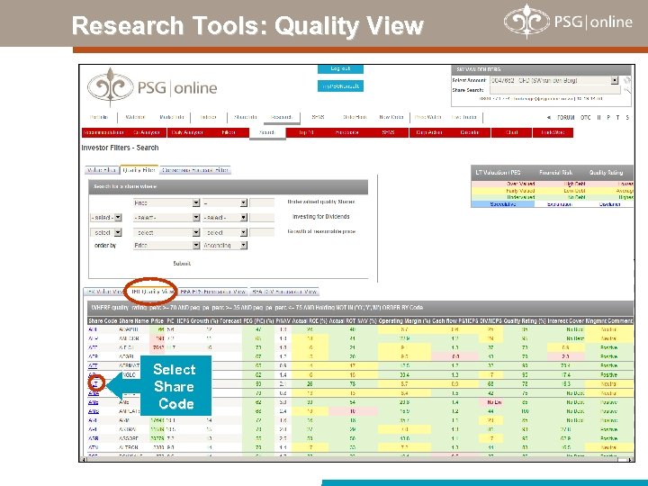Switch to the IBD Quality View tab
The image size is (648, 486).
click(x=151, y=292)
